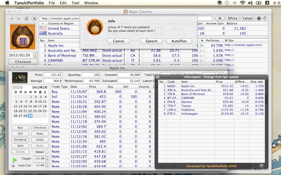Click the United States flag icon
281x175 pixels.
[x=43, y=28]
